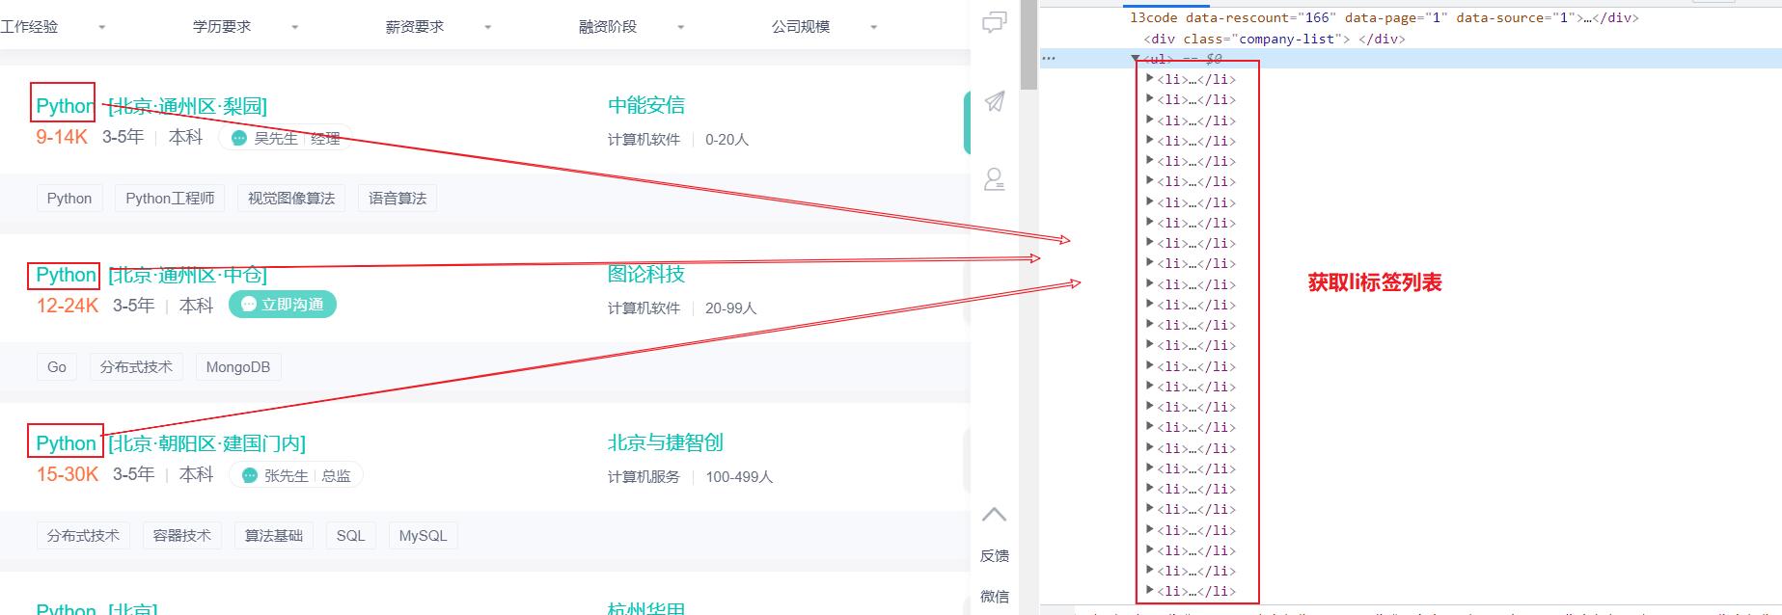Viewport: 1782px width, 615px height.
Task: Expand the last li node in DevTools
Action: click(1149, 591)
